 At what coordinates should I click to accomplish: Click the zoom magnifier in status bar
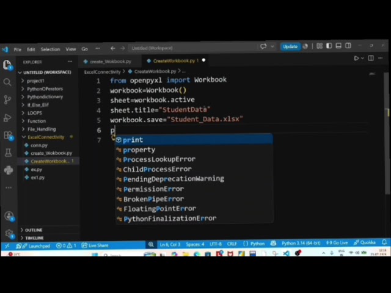(151, 245)
